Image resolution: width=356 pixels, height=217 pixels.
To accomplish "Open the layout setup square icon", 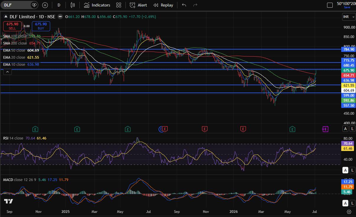I will 330,5.
